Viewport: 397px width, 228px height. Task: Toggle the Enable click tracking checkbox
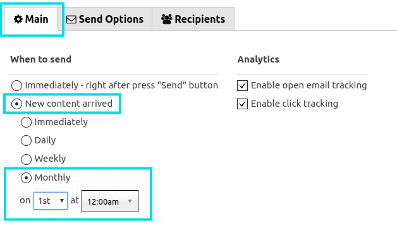click(x=242, y=104)
